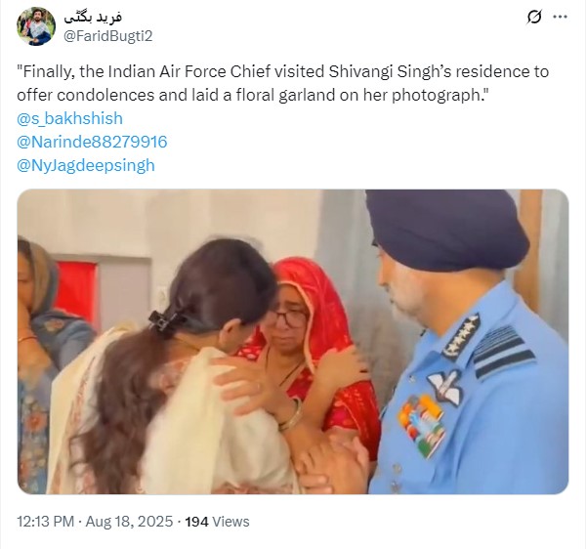Click the black hair clip in the photo

pos(165,321)
